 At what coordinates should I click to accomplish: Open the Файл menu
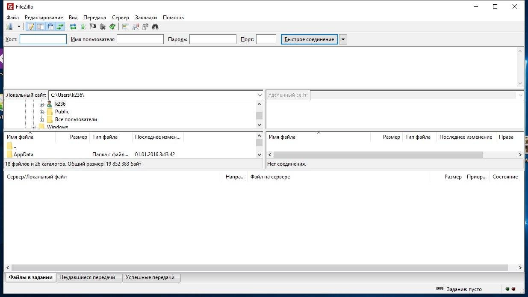12,18
